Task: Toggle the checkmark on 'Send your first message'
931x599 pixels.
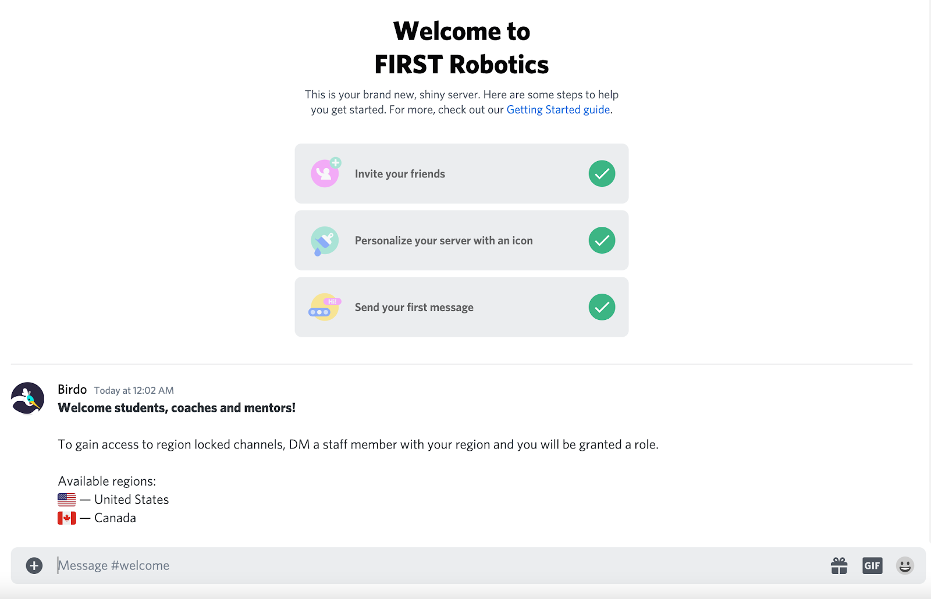Action: [602, 307]
